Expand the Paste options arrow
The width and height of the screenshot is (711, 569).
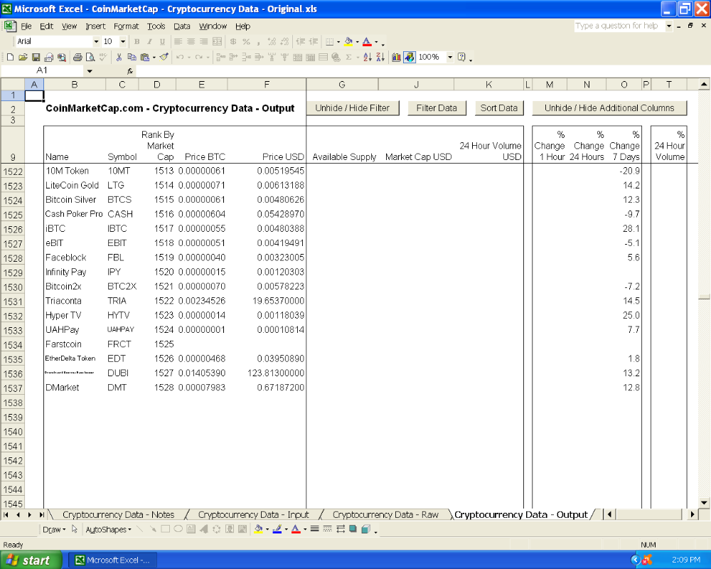[154, 57]
